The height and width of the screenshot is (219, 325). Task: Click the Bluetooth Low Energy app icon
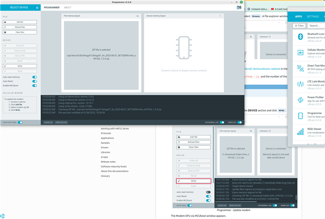pos(300,36)
